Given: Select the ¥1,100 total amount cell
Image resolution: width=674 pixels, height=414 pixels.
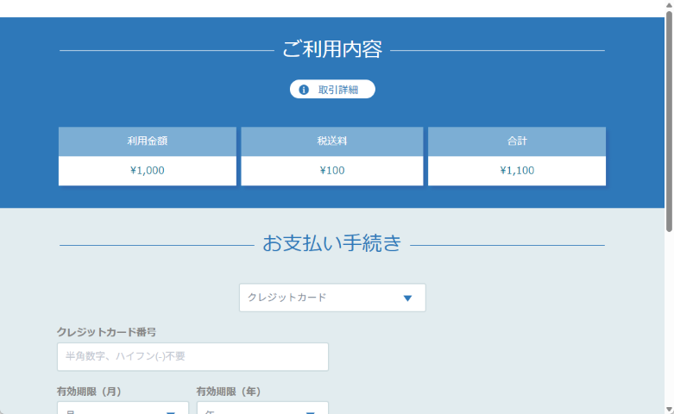Looking at the screenshot, I should point(517,171).
